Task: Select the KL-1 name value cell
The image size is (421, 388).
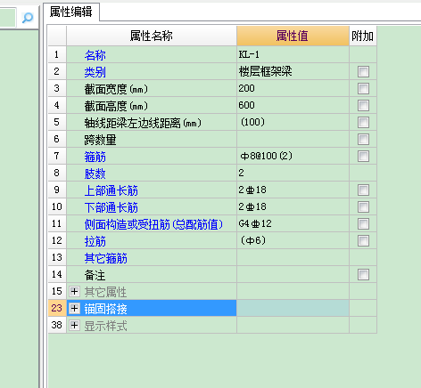Action: pyautogui.click(x=293, y=54)
